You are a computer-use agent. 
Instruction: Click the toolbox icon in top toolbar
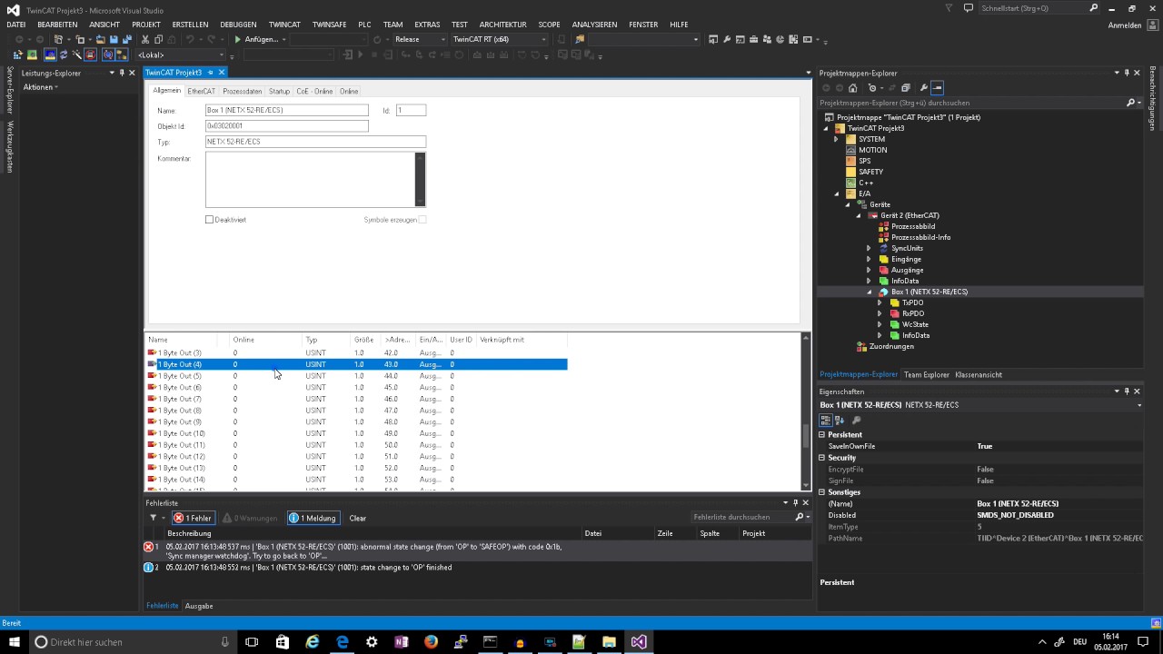coord(753,39)
